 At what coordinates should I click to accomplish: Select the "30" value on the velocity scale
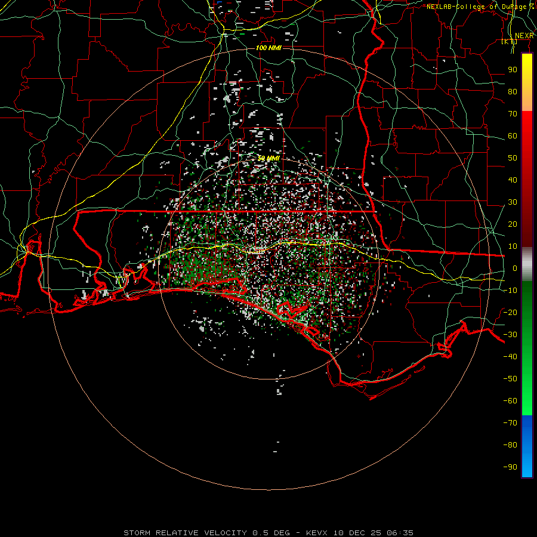pyautogui.click(x=513, y=202)
